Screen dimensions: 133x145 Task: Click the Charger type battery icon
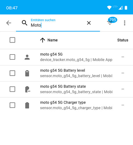(x=27, y=105)
